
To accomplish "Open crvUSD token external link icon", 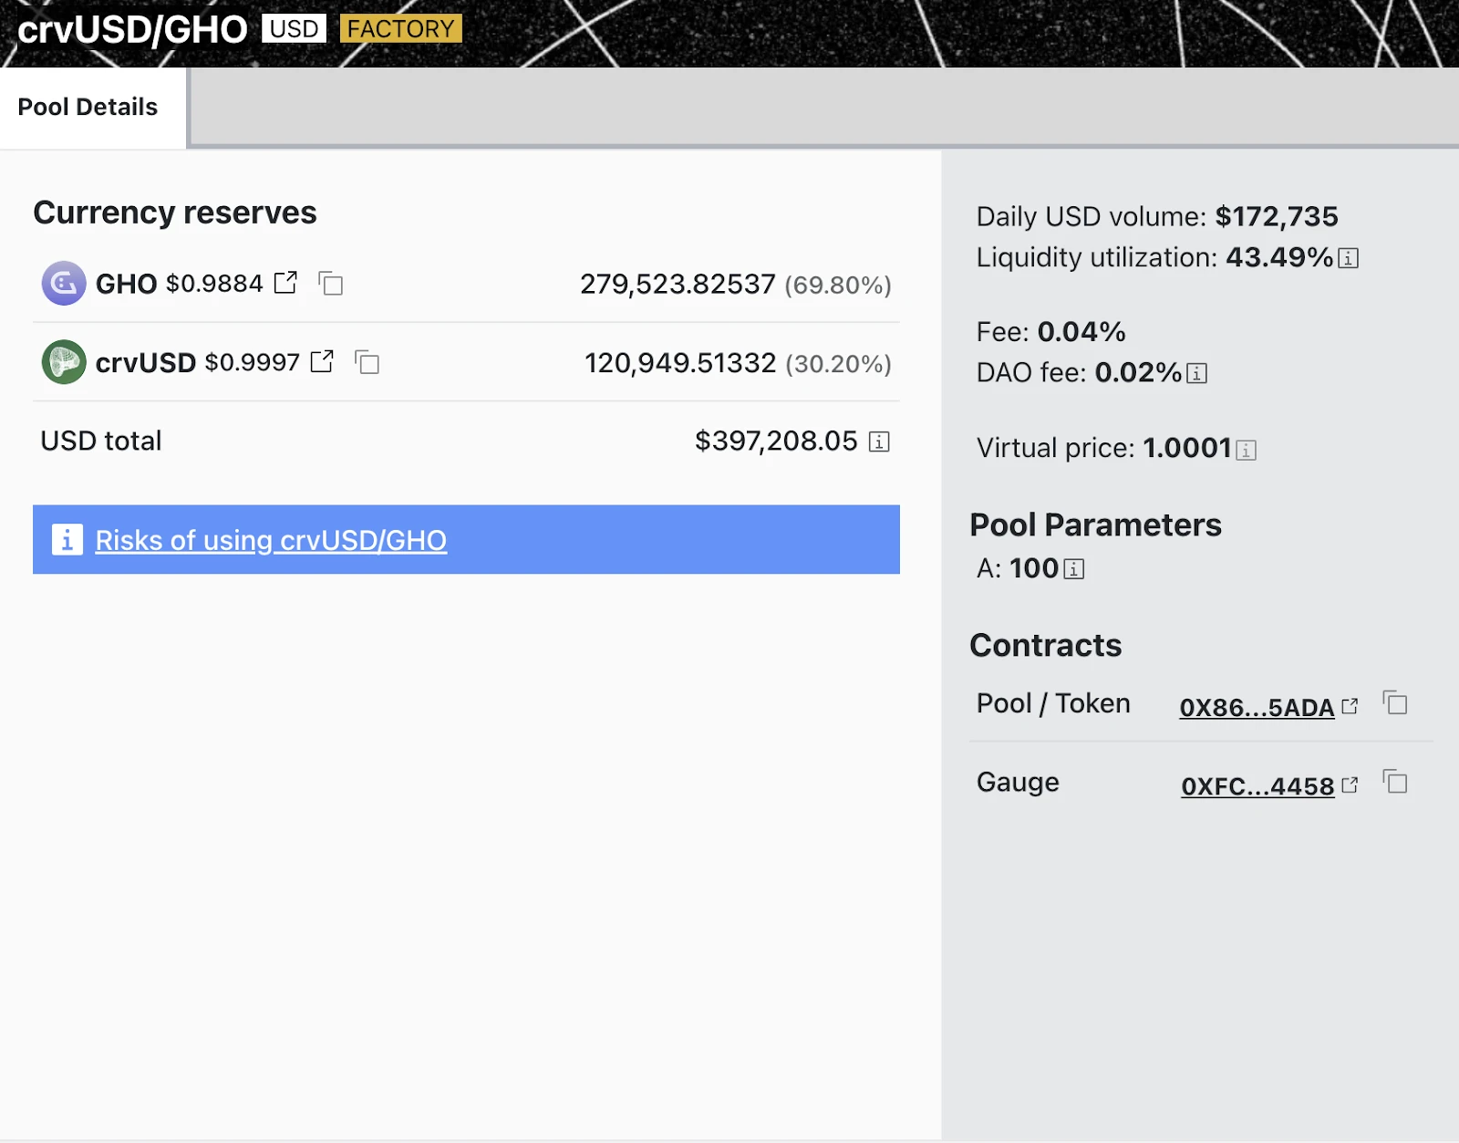I will tap(322, 362).
